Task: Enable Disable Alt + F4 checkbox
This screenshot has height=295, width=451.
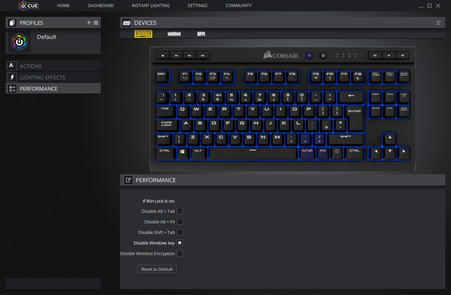Action: (180, 222)
